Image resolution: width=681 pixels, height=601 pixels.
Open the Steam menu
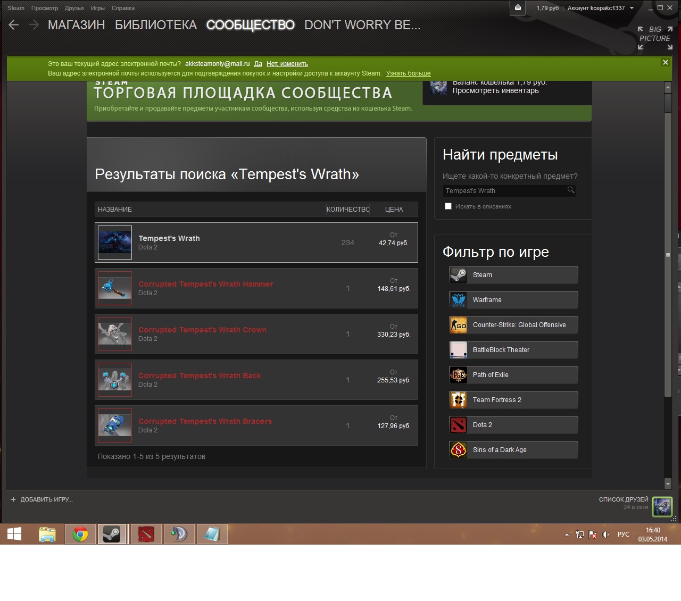16,8
